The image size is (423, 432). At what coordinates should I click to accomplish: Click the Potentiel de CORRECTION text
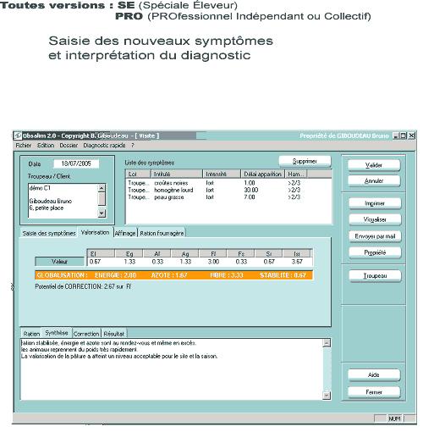tap(83, 286)
